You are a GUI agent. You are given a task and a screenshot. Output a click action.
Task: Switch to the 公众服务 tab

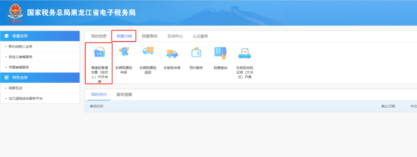pyautogui.click(x=200, y=36)
